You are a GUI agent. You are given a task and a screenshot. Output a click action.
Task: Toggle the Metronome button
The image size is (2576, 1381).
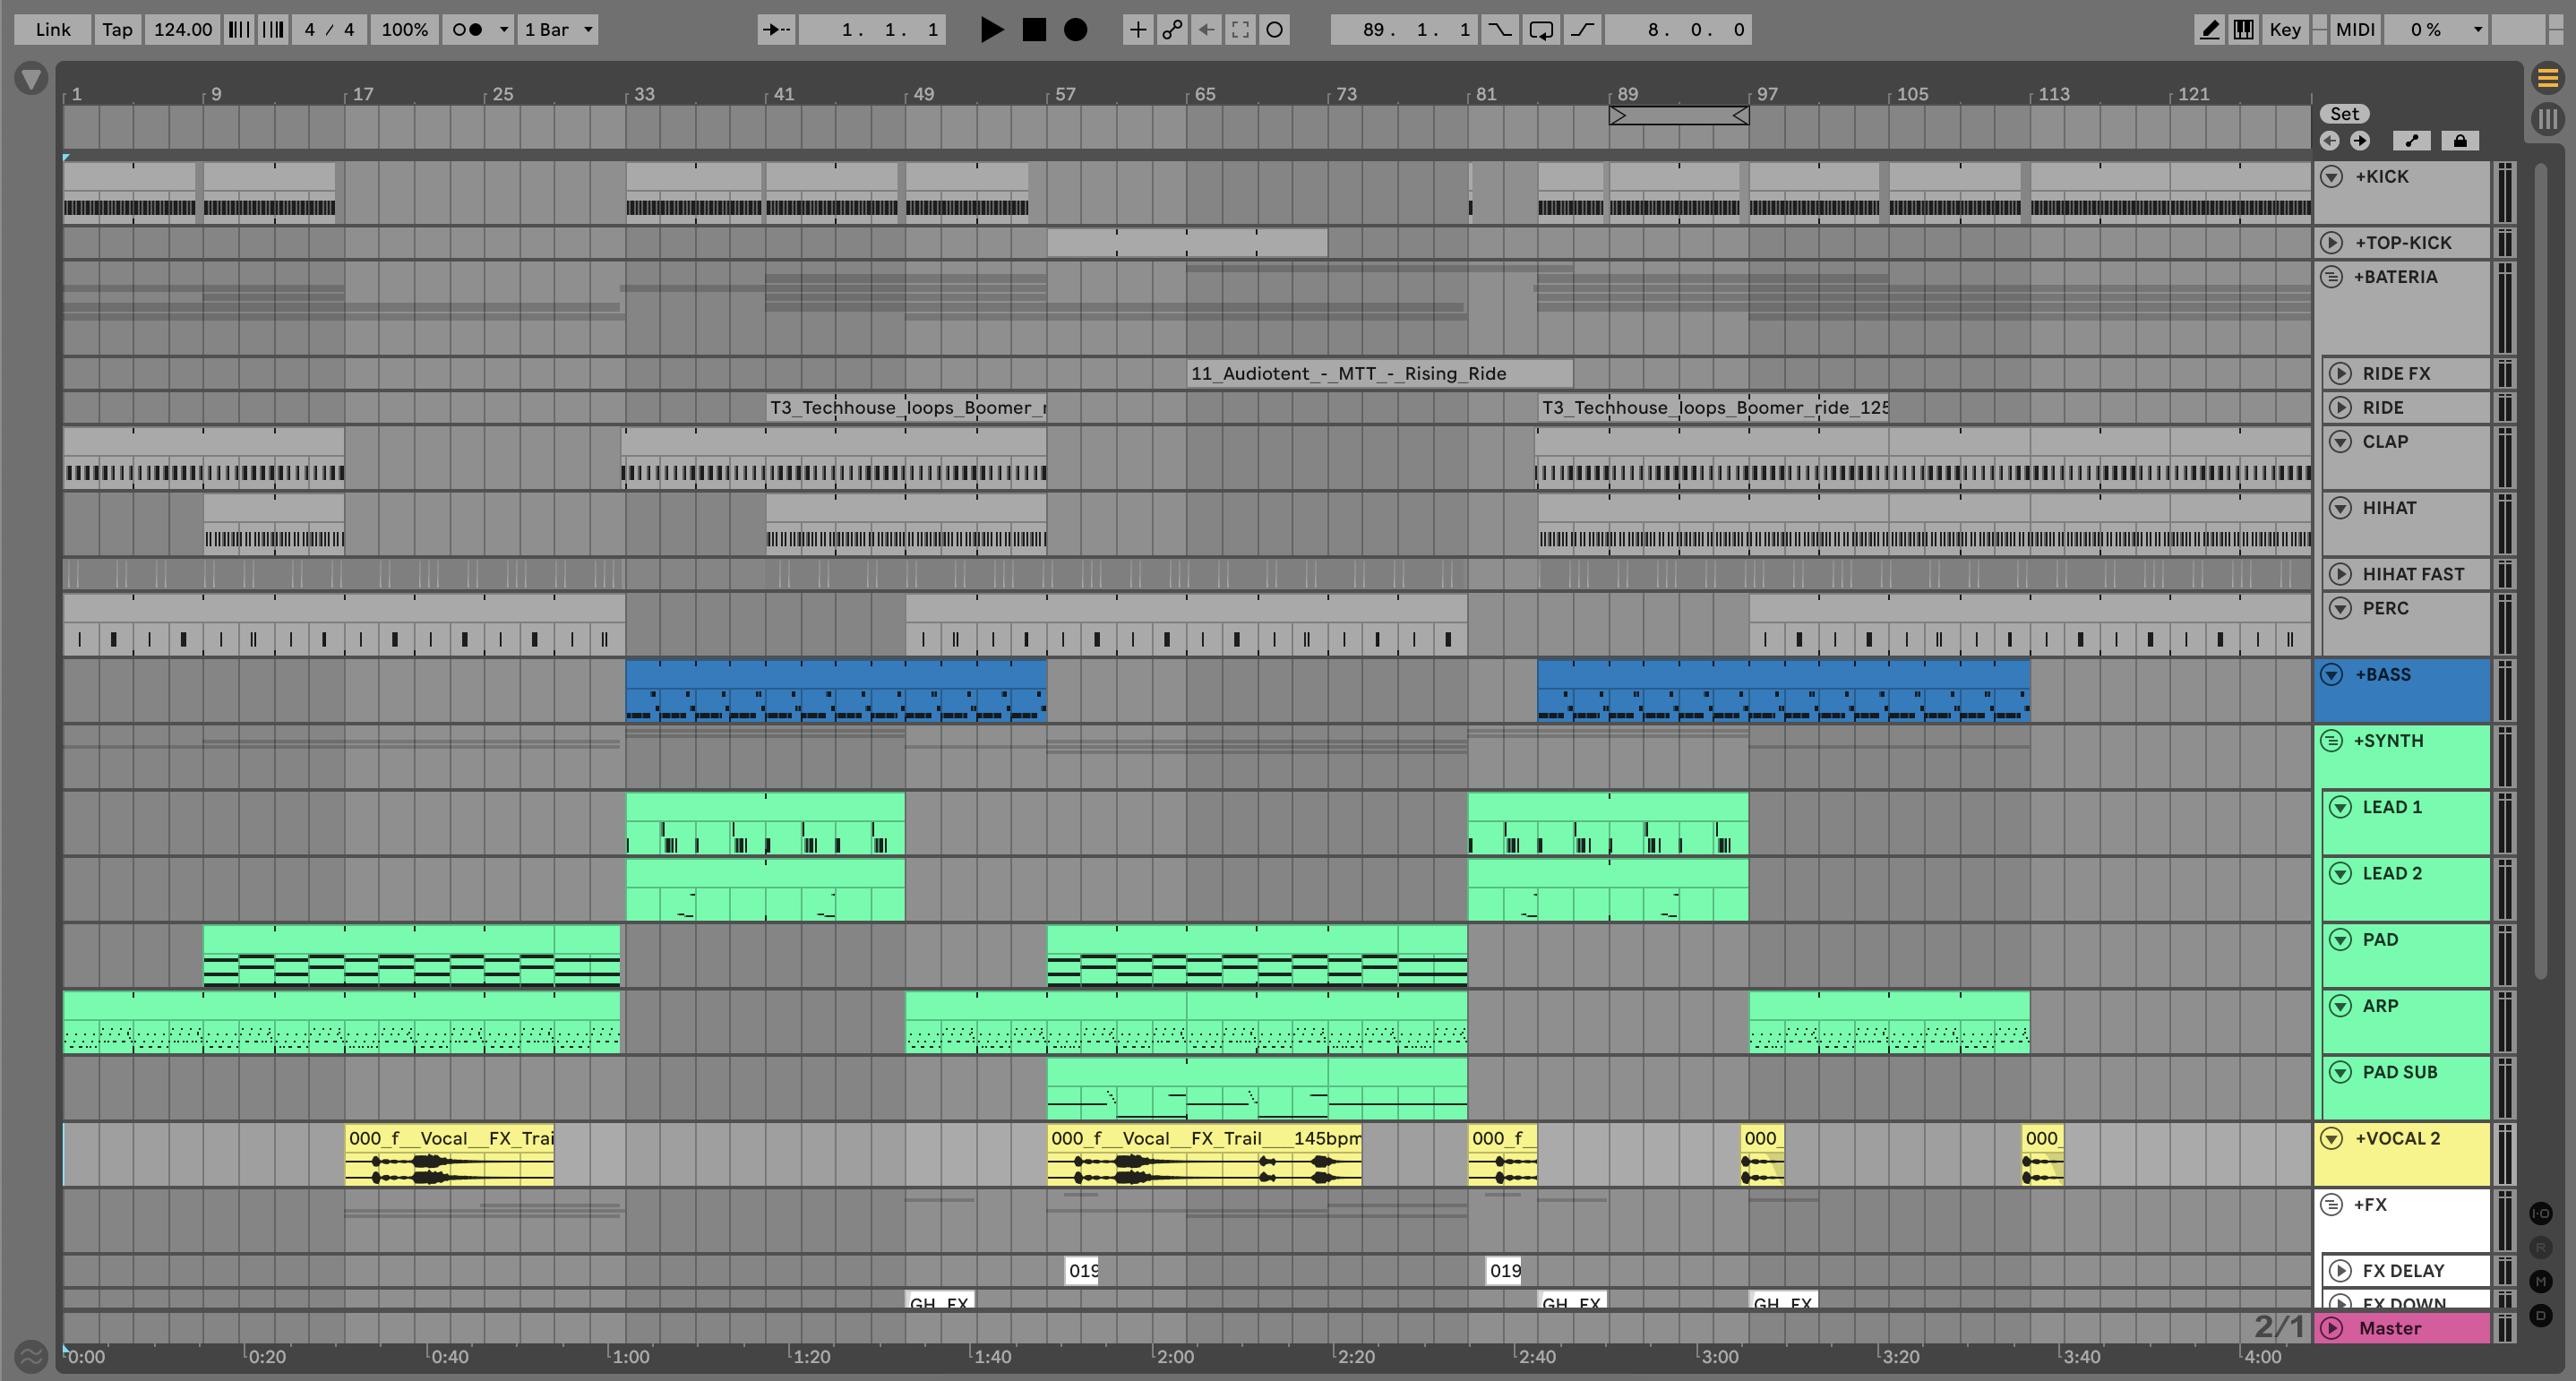point(467,30)
